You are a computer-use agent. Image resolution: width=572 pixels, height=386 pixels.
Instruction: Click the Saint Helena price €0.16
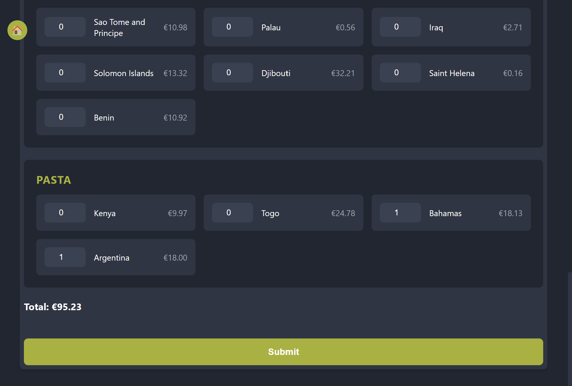[513, 73]
